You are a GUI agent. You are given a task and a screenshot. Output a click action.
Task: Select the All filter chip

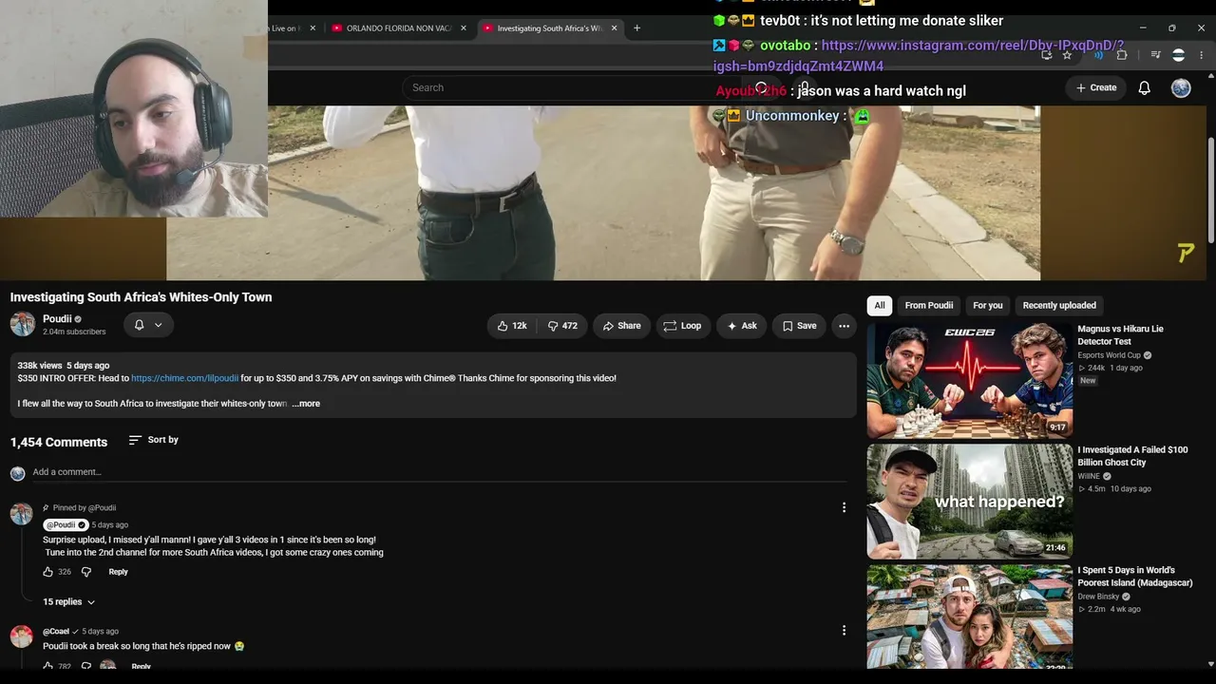click(880, 306)
